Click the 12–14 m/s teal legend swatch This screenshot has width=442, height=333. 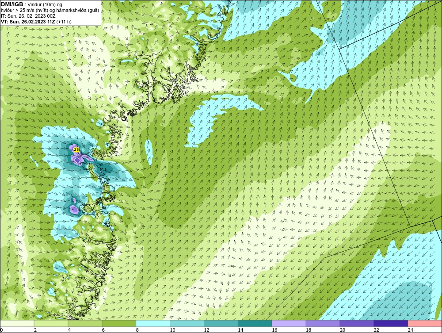(x=221, y=323)
